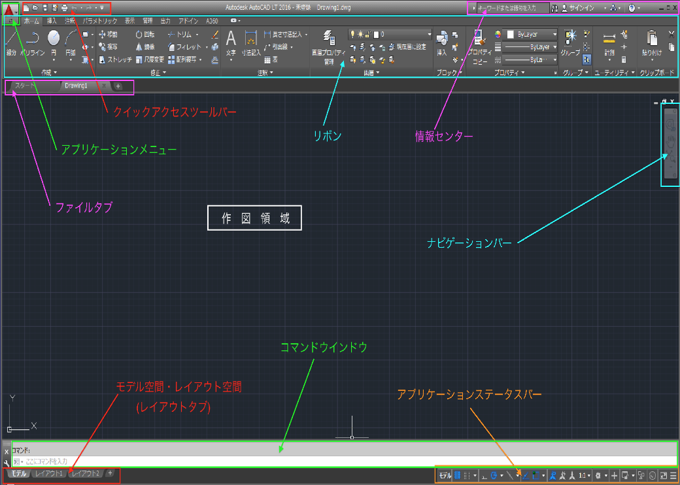The height and width of the screenshot is (485, 680).
Task: Toggle ortho mode in status bar
Action: pos(484,475)
